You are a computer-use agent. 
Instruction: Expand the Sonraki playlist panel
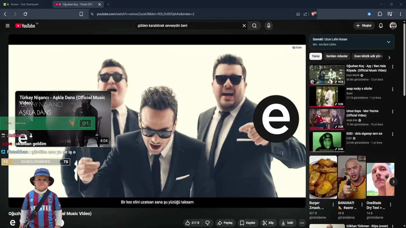pos(389,42)
